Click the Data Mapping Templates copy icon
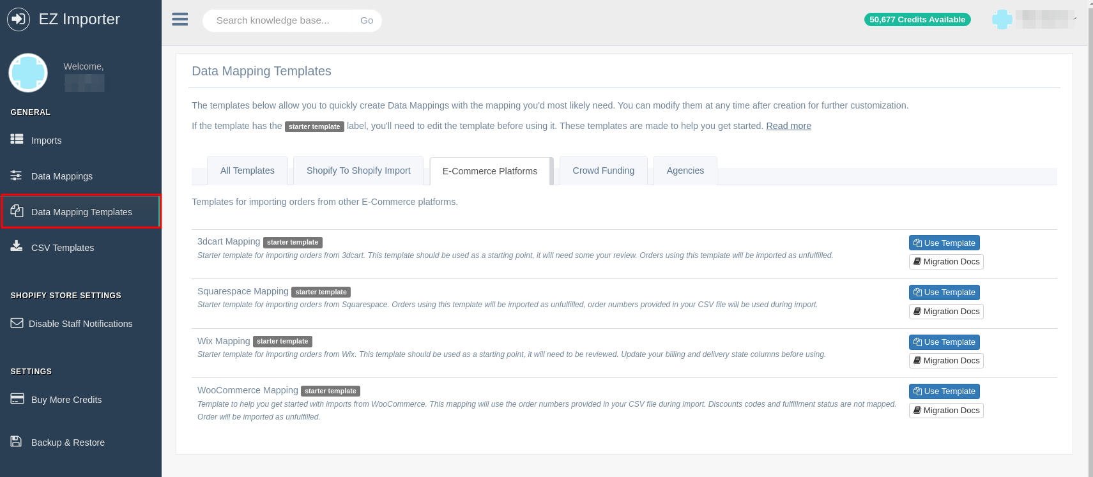The width and height of the screenshot is (1093, 477). click(17, 211)
